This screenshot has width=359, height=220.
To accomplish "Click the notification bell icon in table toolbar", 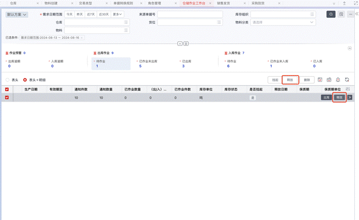I will [x=338, y=80].
